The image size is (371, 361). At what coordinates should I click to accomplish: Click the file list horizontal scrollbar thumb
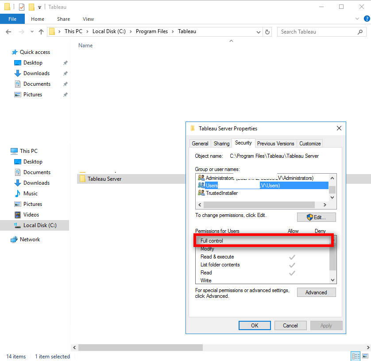[x=140, y=348]
